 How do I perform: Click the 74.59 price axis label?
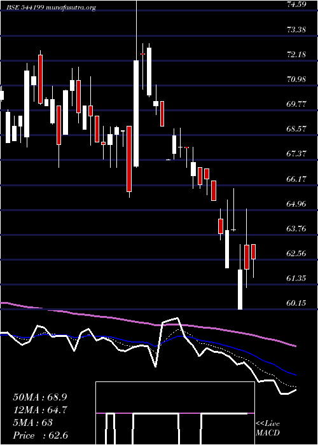pyautogui.click(x=297, y=4)
